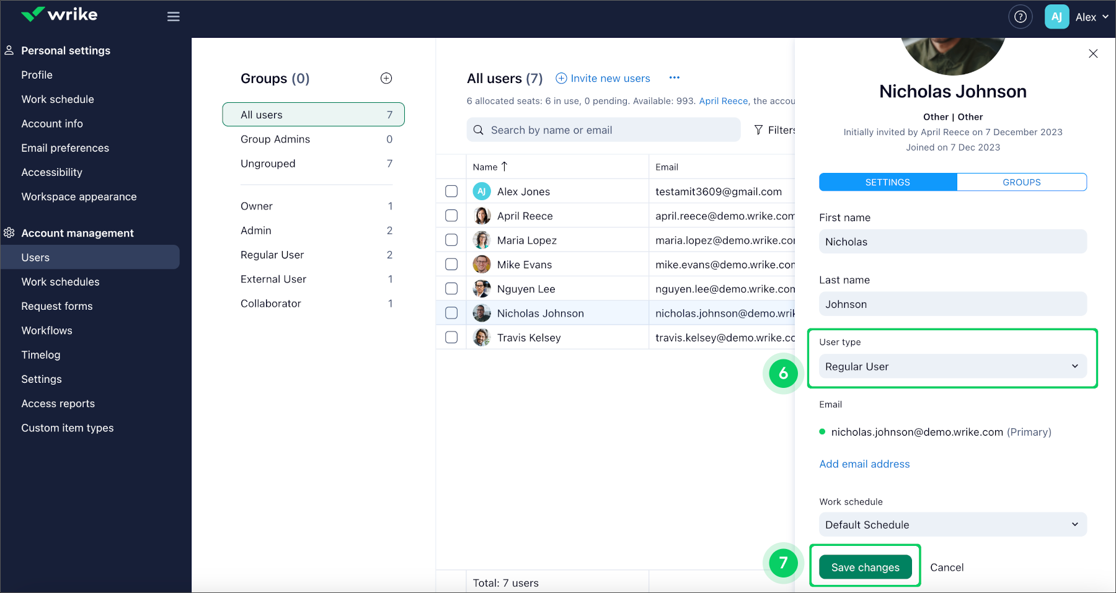Open the Filters icon next to search
1116x593 pixels.
point(759,130)
